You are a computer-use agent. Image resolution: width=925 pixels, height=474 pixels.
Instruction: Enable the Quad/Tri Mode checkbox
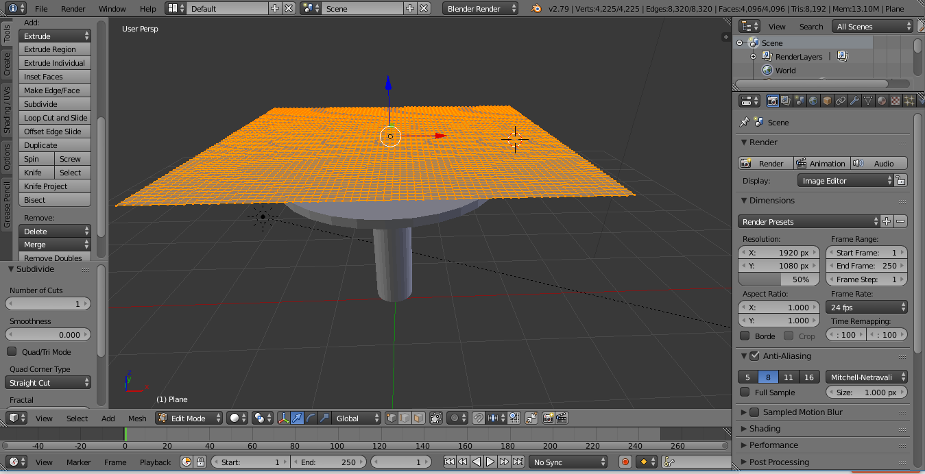click(x=12, y=351)
